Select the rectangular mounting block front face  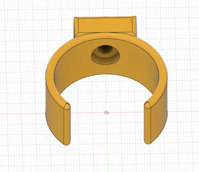pos(105,25)
